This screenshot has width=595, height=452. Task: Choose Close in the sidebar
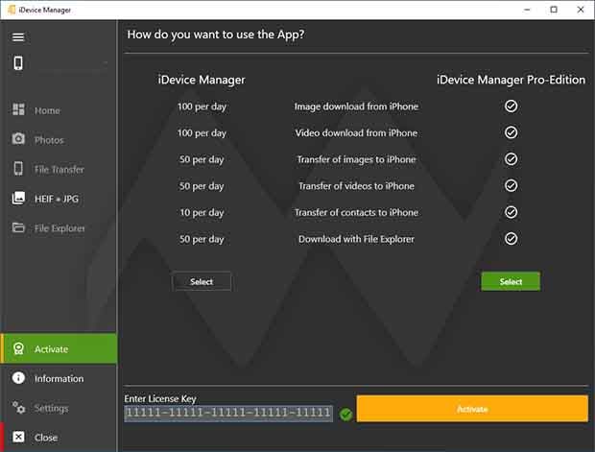point(59,438)
